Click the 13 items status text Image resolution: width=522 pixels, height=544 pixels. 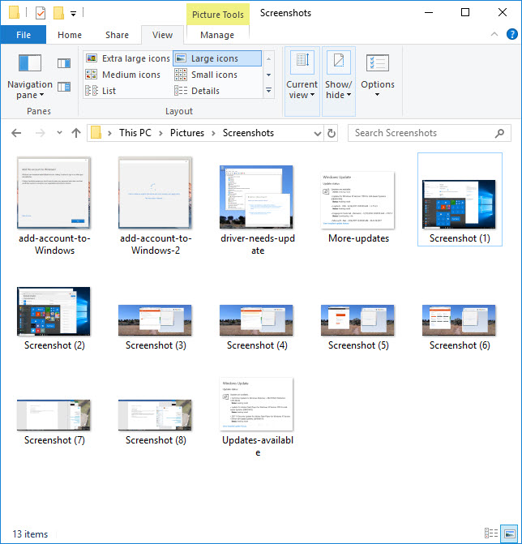pyautogui.click(x=30, y=534)
